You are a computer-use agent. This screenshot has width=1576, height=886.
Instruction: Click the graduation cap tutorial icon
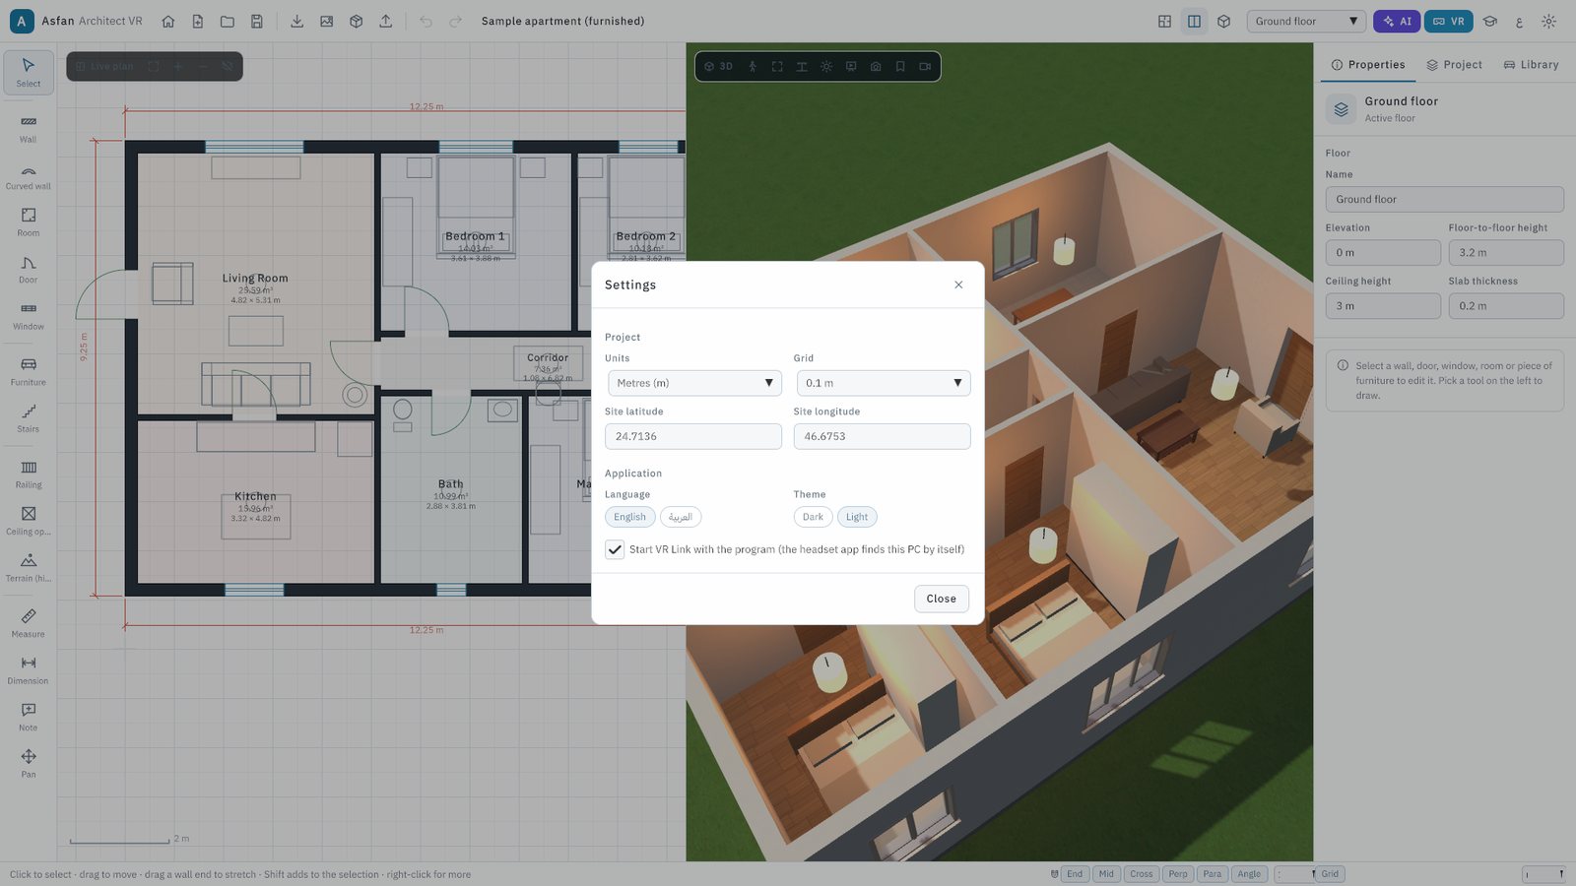tap(1490, 21)
